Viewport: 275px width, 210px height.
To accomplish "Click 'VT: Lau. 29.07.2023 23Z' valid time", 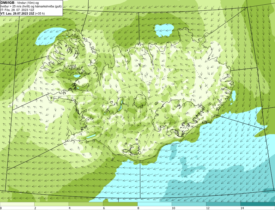I will pyautogui.click(x=18, y=13).
